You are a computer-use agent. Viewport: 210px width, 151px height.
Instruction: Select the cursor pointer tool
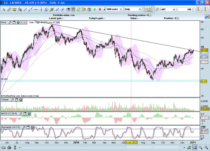click(4, 9)
